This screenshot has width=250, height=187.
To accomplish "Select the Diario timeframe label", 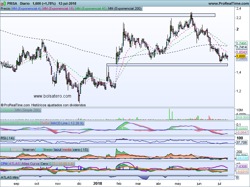I will coord(25,3).
